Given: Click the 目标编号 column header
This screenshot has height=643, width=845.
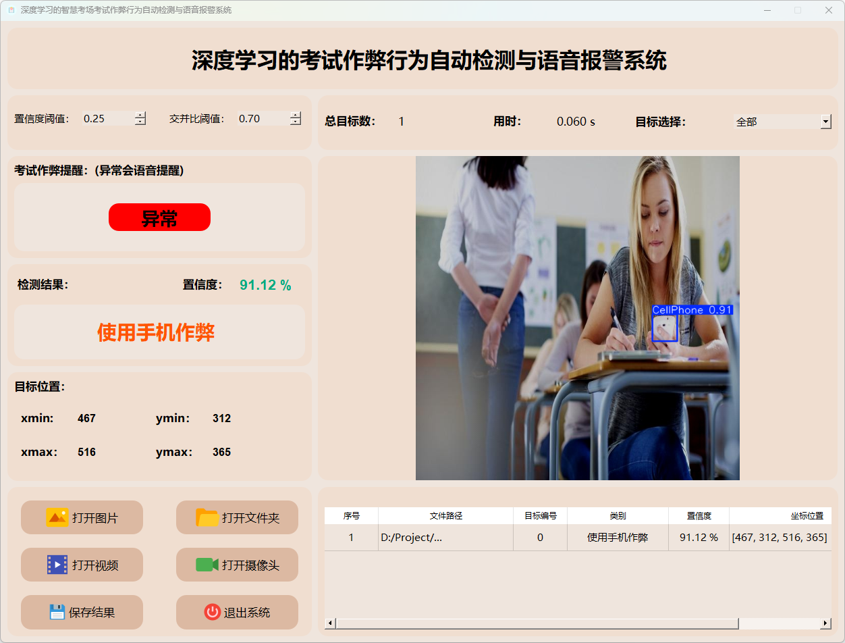Looking at the screenshot, I should pyautogui.click(x=541, y=515).
